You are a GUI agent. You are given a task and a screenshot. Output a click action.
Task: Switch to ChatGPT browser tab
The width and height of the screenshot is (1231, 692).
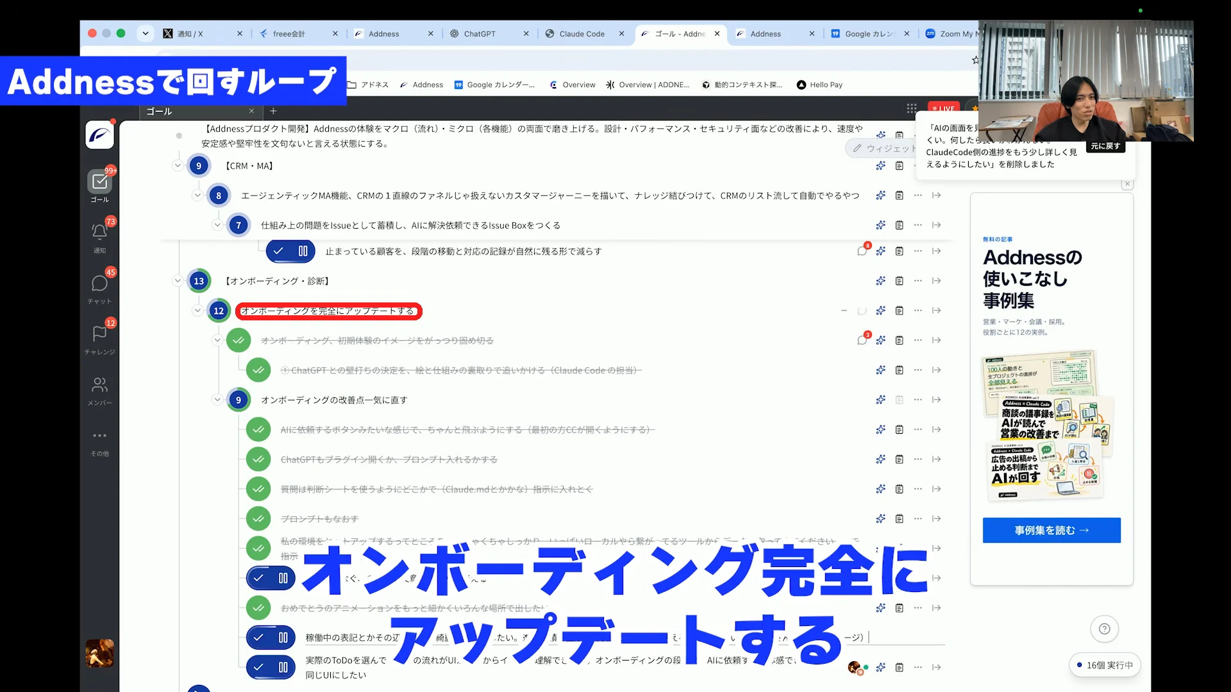tap(489, 34)
